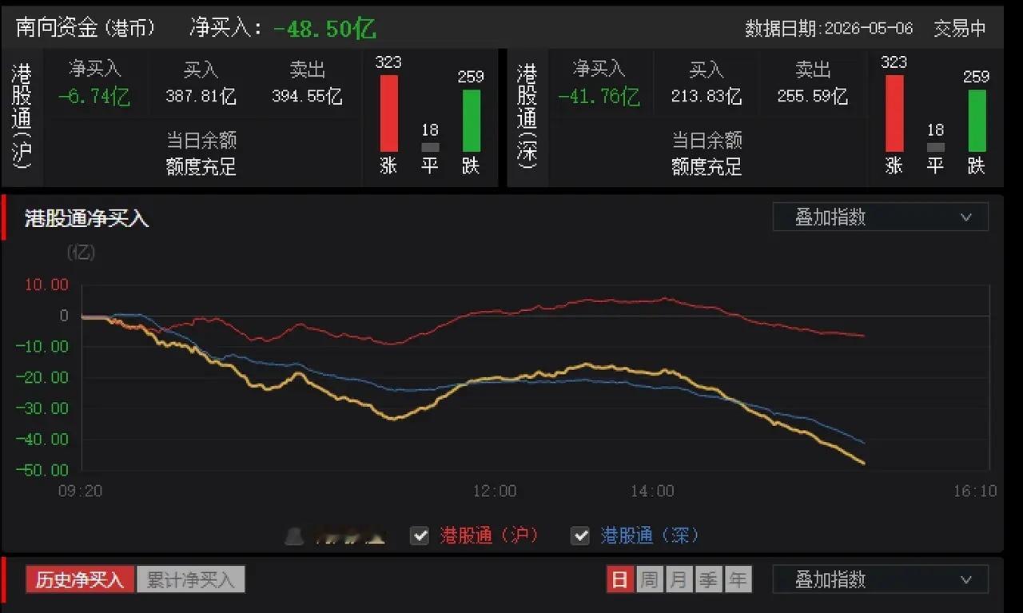The width and height of the screenshot is (1023, 613).
Task: Click the 14:00 time axis marker
Action: (x=652, y=491)
